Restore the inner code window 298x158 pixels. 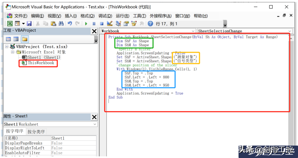coord(284,15)
